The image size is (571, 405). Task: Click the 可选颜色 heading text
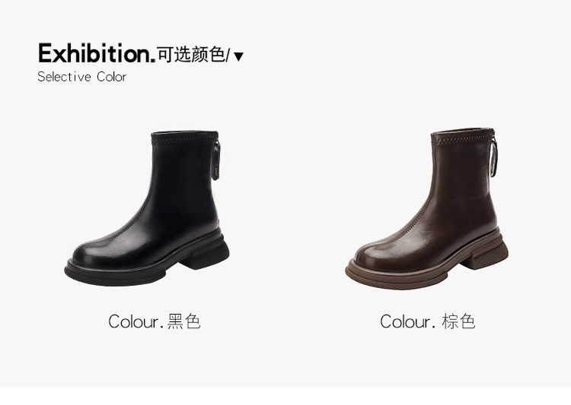tap(192, 55)
